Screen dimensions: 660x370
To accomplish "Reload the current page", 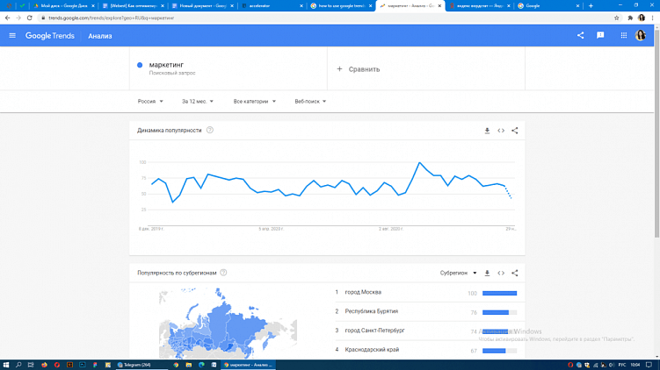I will (x=30, y=18).
